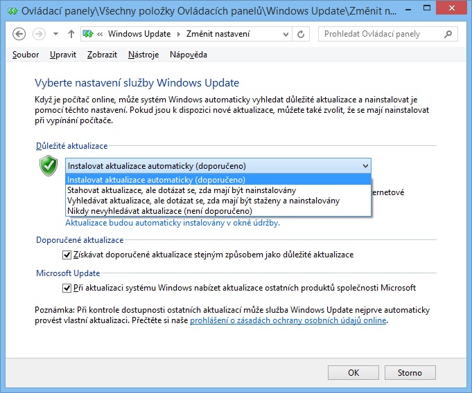This screenshot has height=393, width=472.
Task: Select Vyhledávat aktualizace, ale dotázat se option
Action: 218,201
